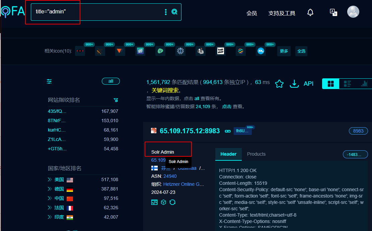This screenshot has height=231, width=372.
Task: Switch results to statistics chart view
Action: tap(364, 83)
